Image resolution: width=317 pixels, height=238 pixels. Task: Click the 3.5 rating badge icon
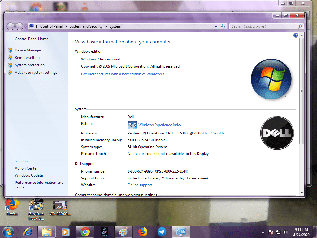(132, 125)
